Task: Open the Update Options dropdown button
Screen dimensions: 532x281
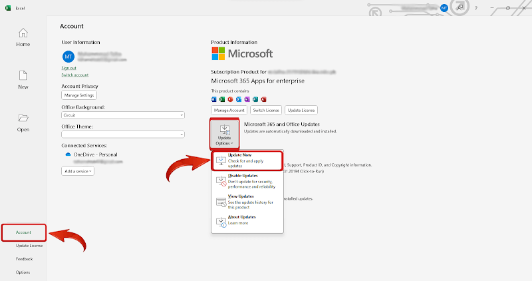Action: pos(225,134)
